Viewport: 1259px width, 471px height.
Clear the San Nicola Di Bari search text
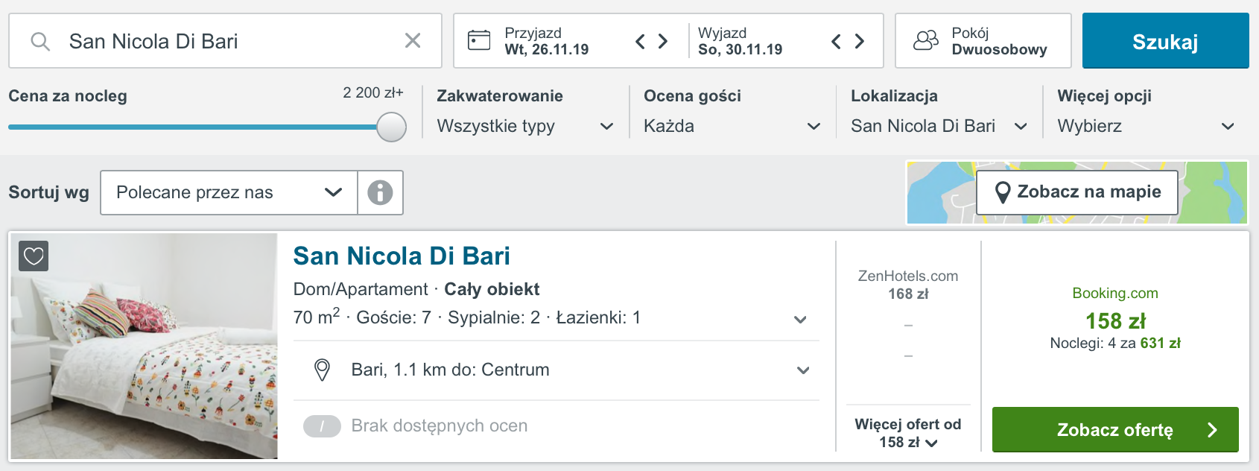point(413,40)
